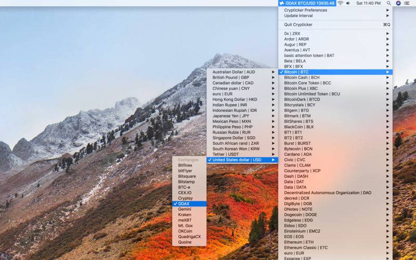416x260 pixels.
Task: Select the checked GDAX exchange
Action: pyautogui.click(x=189, y=204)
